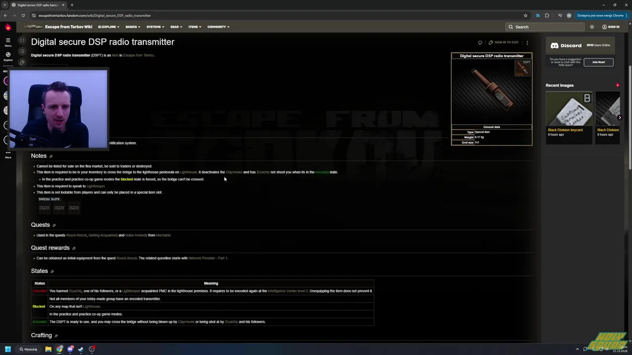Click the Crafting section anchor icon
This screenshot has width=632, height=355.
[56, 336]
